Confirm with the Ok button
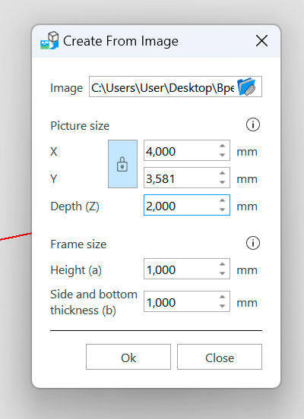The height and width of the screenshot is (419, 304). click(x=128, y=357)
